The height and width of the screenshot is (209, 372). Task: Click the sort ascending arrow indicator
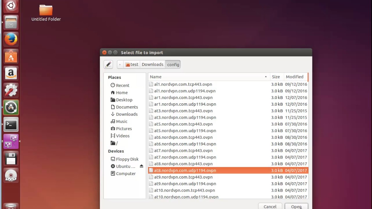tap(266, 77)
